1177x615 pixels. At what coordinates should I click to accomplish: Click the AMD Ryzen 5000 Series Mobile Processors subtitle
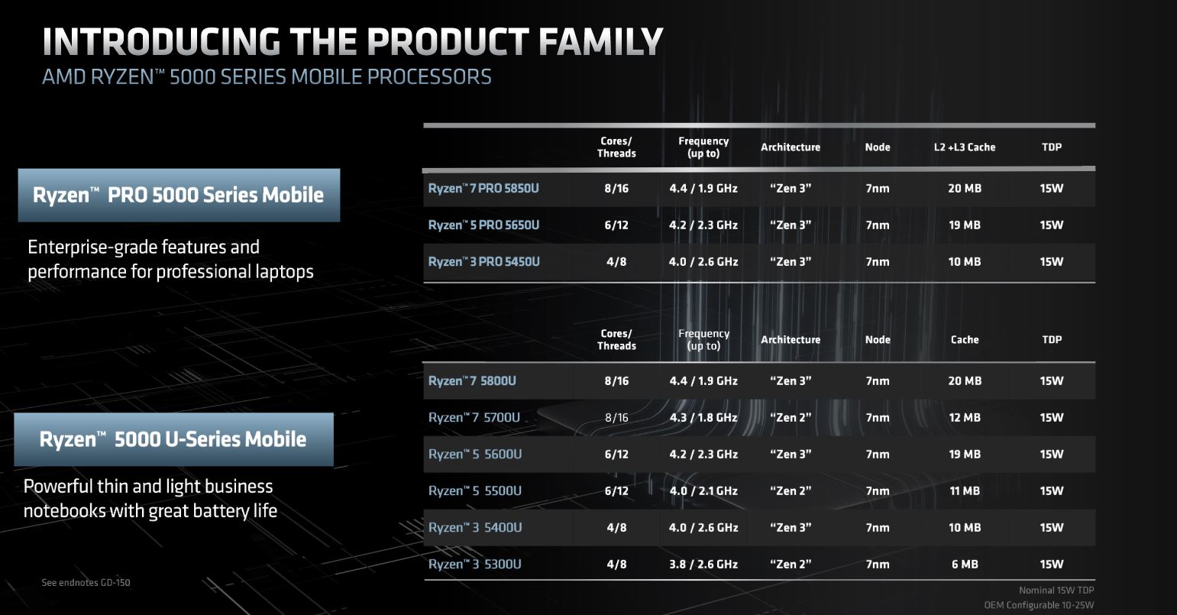pos(267,77)
